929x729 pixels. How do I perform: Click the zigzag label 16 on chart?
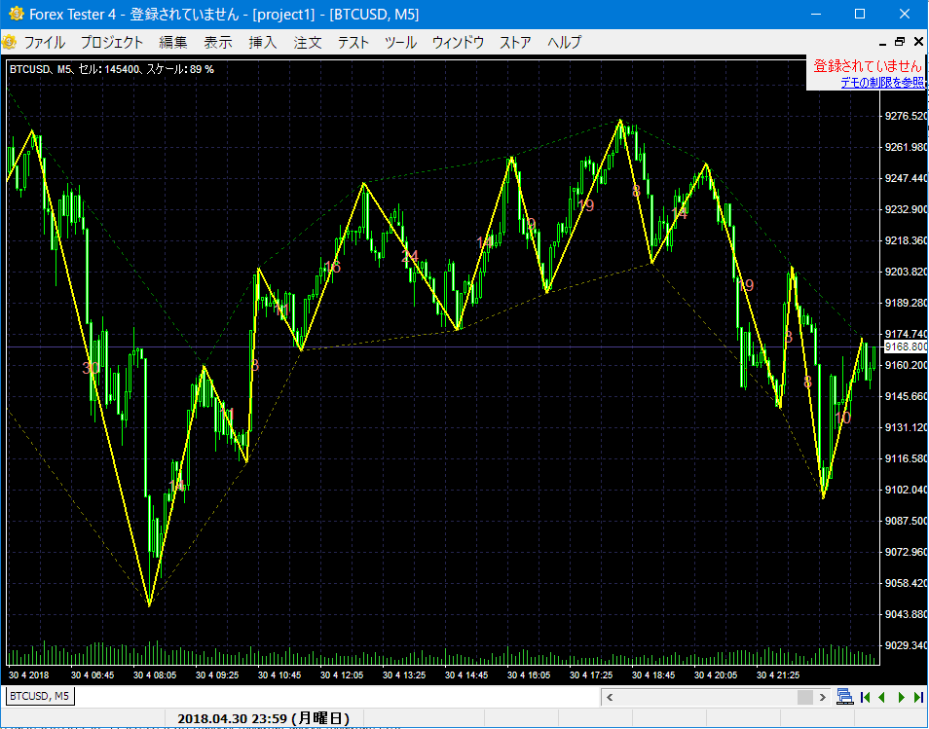click(x=332, y=267)
